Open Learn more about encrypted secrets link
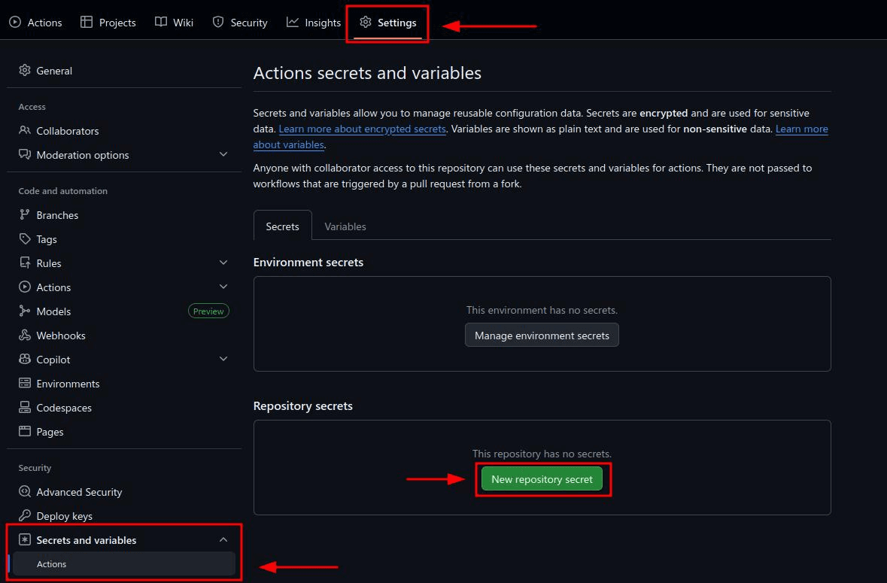 click(x=362, y=129)
